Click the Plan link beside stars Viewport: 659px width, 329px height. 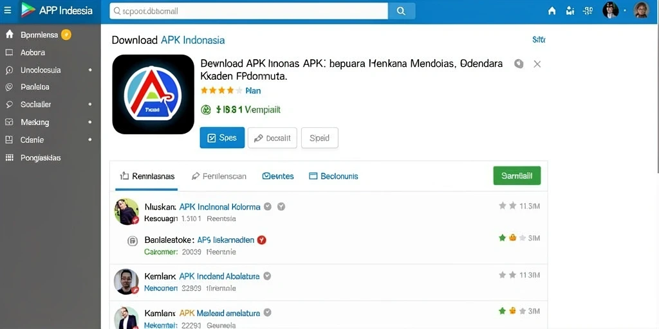253,91
